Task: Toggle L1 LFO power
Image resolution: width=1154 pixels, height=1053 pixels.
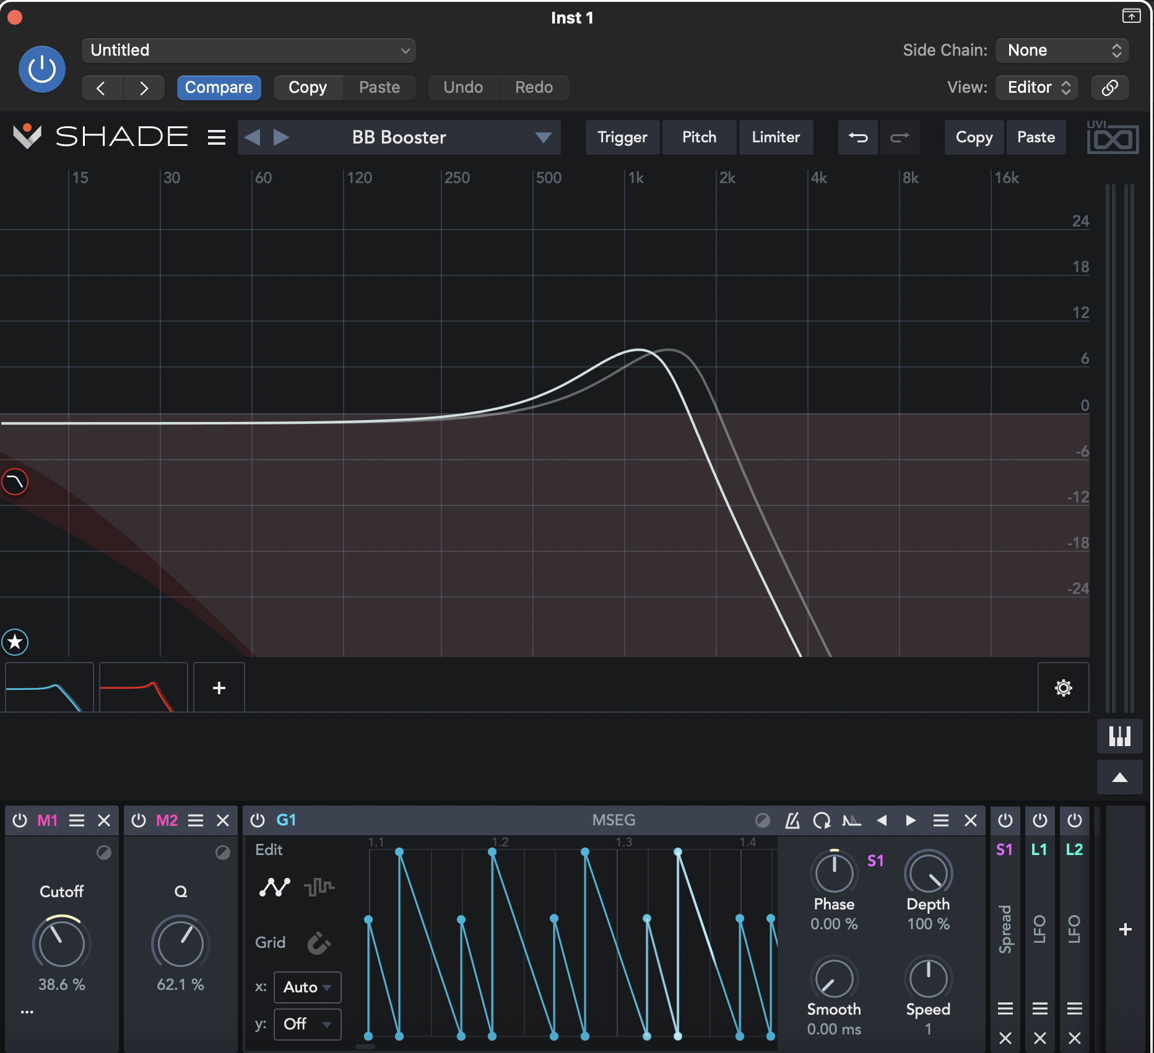Action: 1040,820
